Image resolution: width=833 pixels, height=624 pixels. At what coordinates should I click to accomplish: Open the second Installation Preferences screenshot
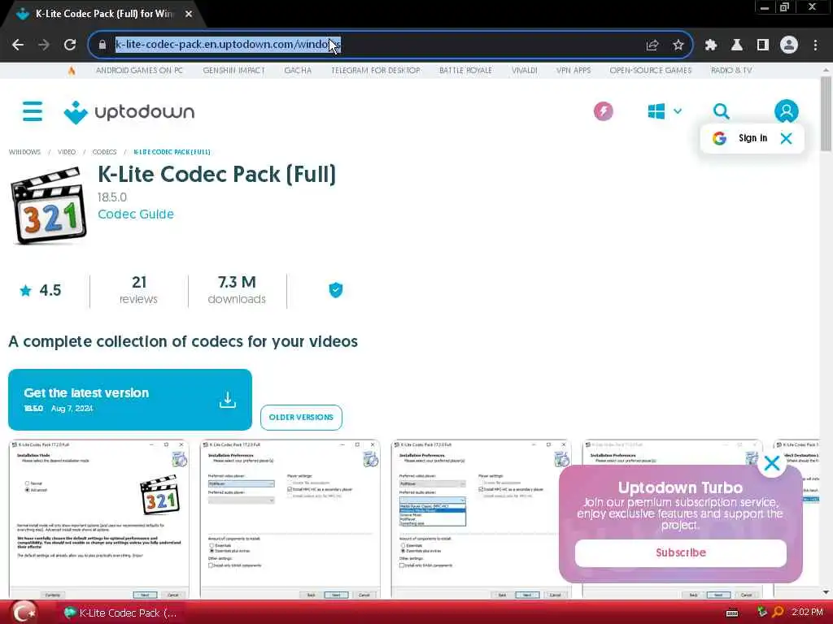(290, 519)
